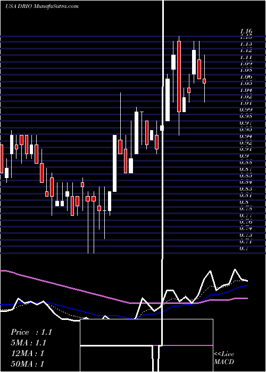The image size is (266, 372).
Task: Click the 1.13 price axis label
Action: [x=246, y=44]
